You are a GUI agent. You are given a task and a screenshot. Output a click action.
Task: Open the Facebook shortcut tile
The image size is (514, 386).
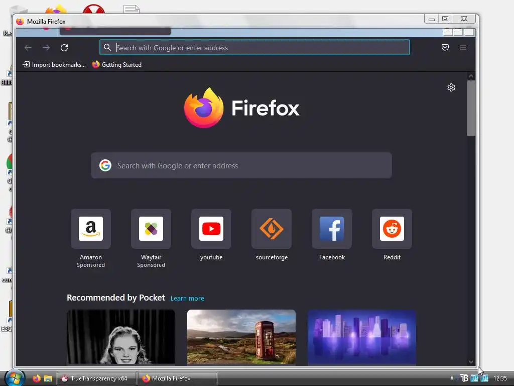click(x=332, y=229)
